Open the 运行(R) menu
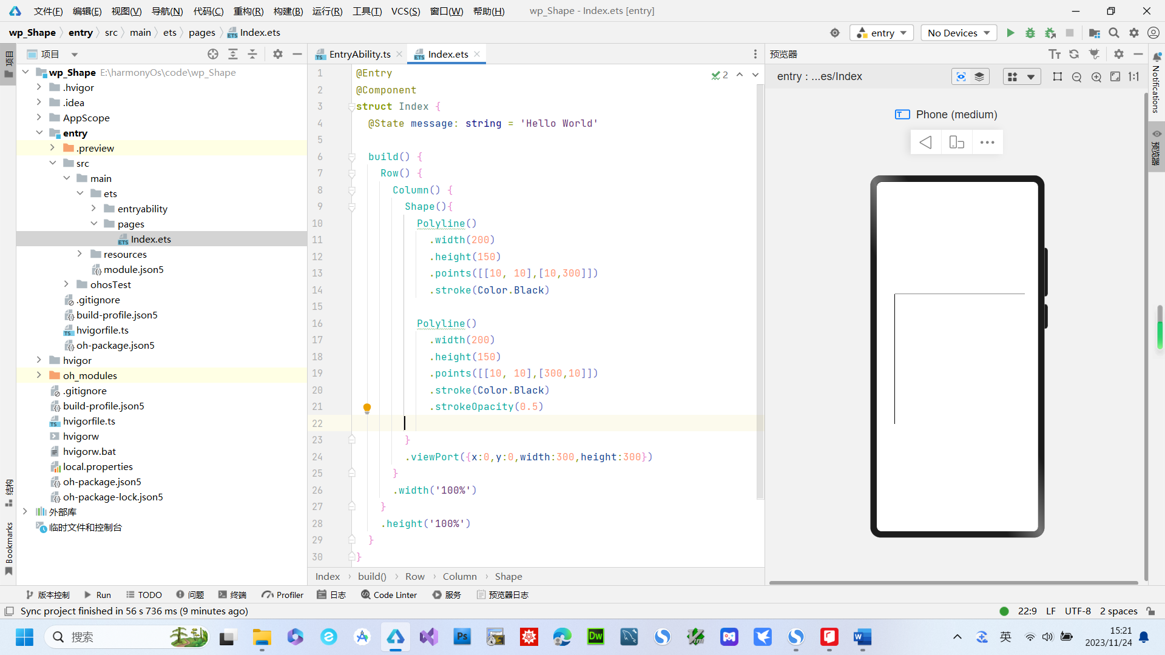The width and height of the screenshot is (1165, 655). (327, 11)
